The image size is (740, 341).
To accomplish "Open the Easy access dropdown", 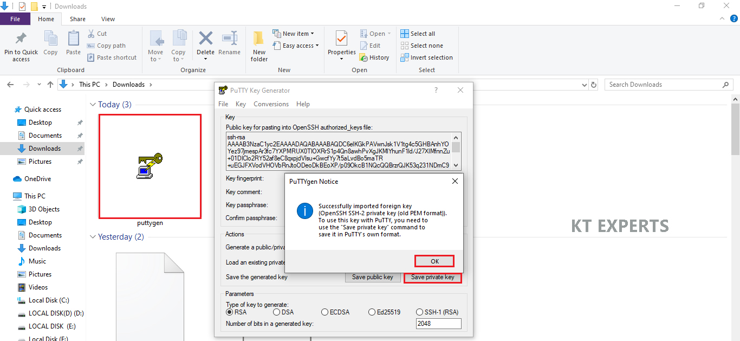I will 296,46.
